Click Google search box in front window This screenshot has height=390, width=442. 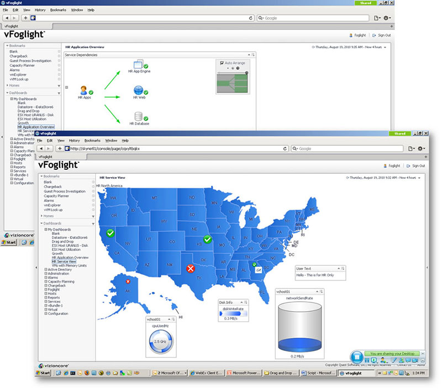pos(348,148)
